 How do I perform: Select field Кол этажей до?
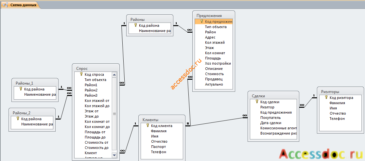pyautogui.click(x=97, y=106)
